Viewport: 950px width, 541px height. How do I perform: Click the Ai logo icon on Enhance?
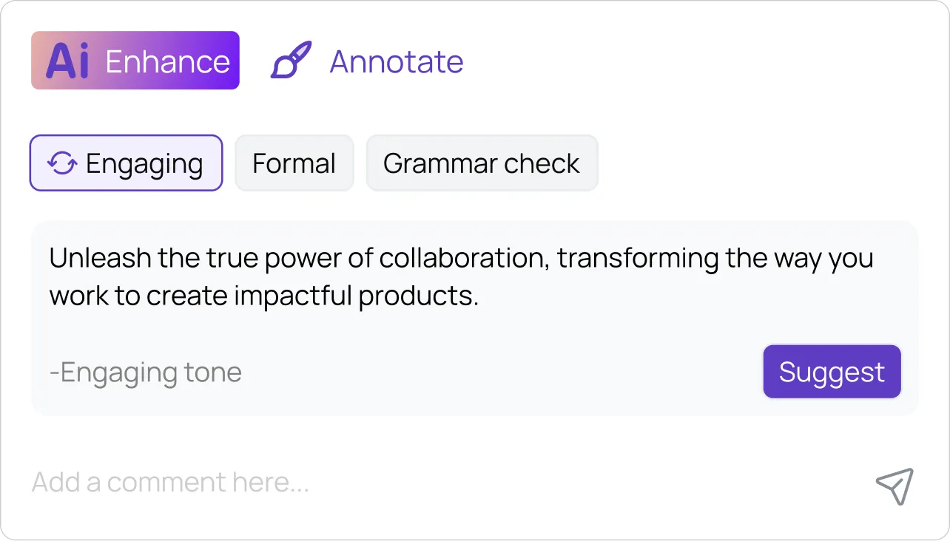[x=65, y=61]
